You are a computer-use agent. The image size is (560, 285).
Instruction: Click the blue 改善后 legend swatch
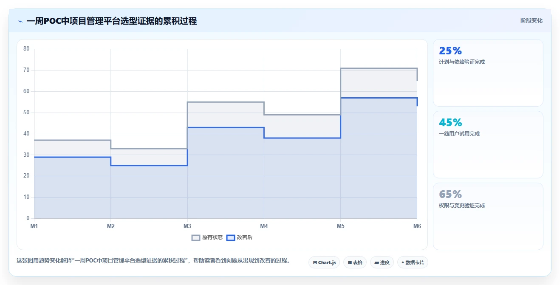pos(230,237)
